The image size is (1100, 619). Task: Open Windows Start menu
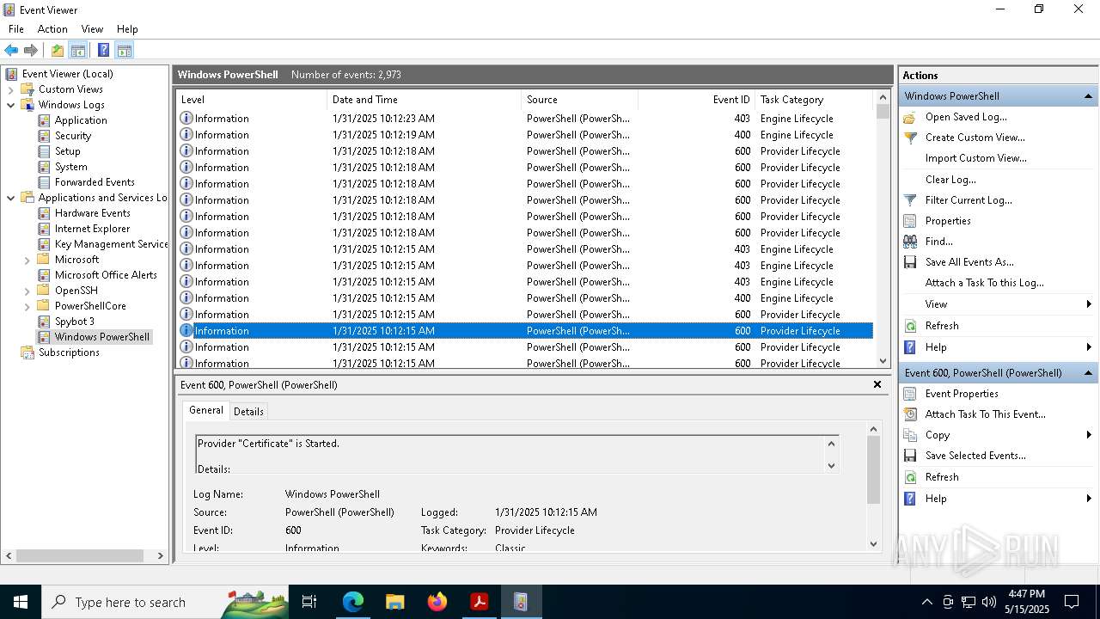[x=21, y=602]
